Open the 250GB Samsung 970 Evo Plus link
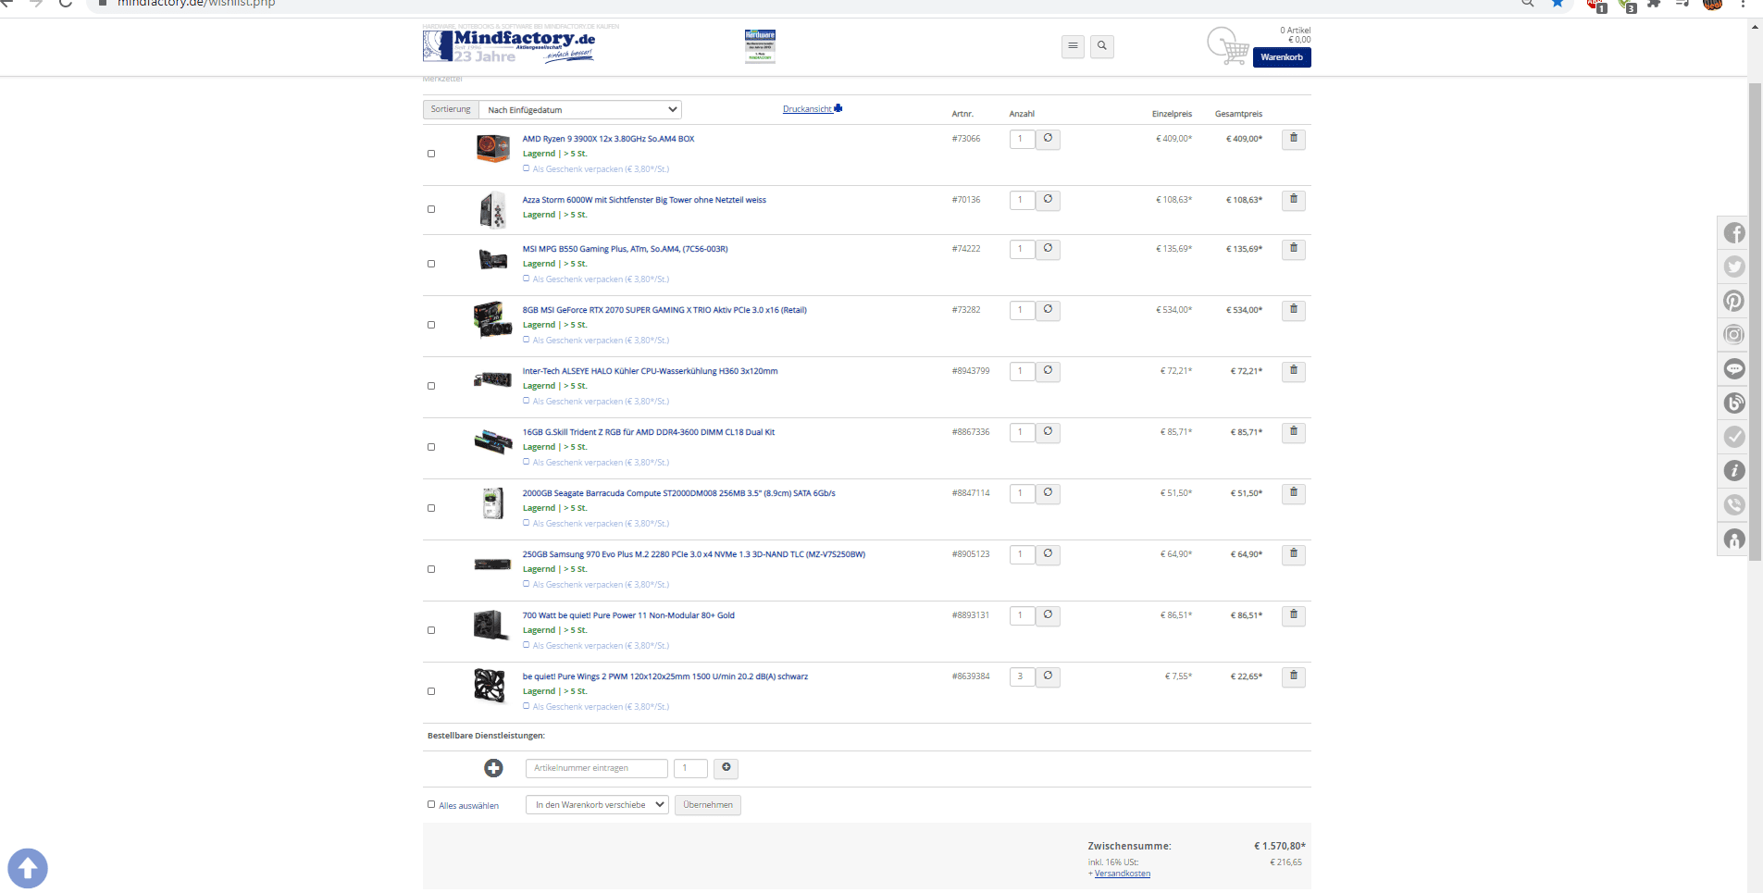The width and height of the screenshot is (1763, 893). coord(694,554)
